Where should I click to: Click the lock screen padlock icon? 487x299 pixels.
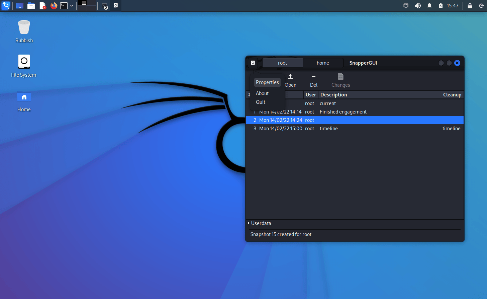[x=470, y=6]
